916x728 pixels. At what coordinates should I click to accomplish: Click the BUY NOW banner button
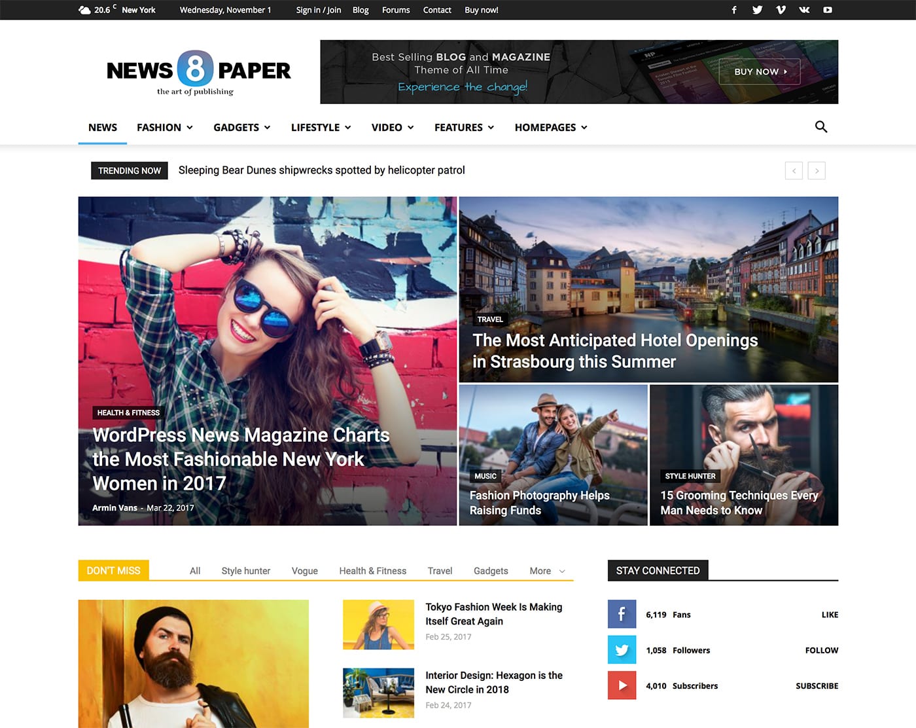click(x=759, y=72)
